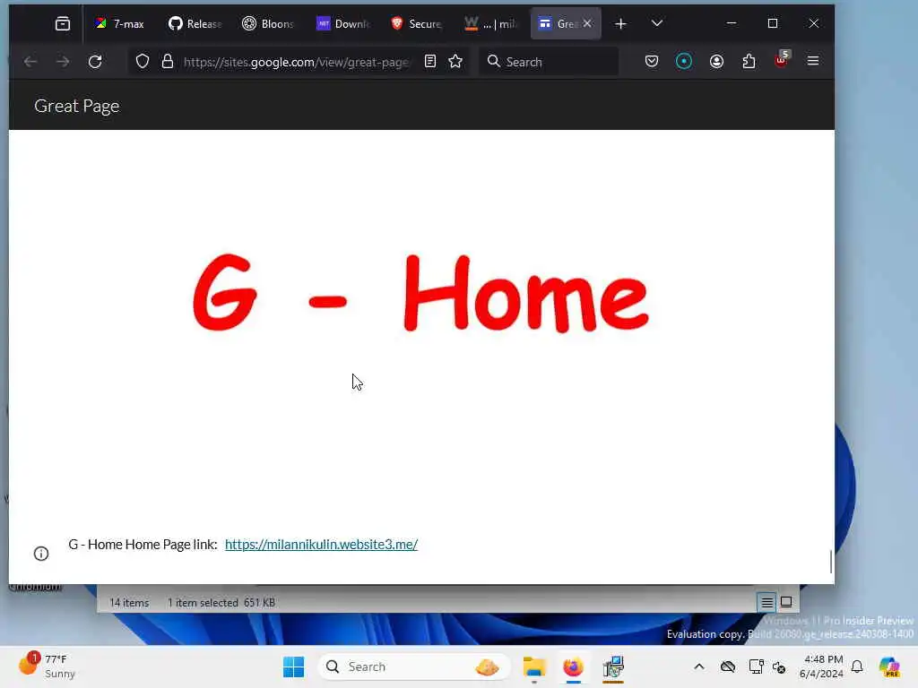Screen dimensions: 918x688
Task: Open tracking protection shield panel
Action: coord(143,62)
